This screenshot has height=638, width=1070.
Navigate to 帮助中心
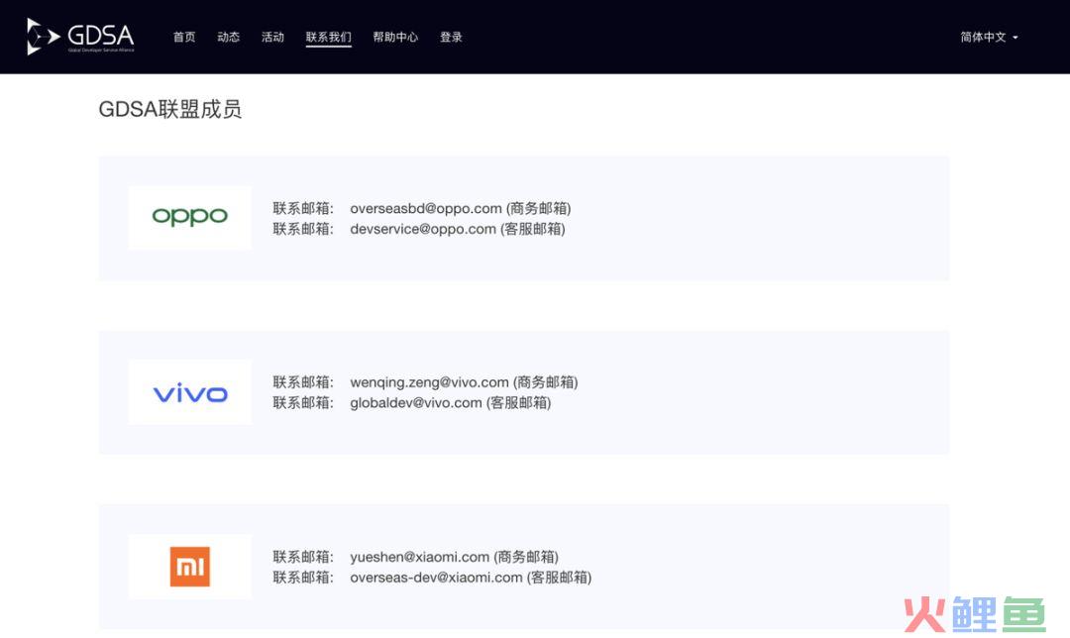click(395, 37)
